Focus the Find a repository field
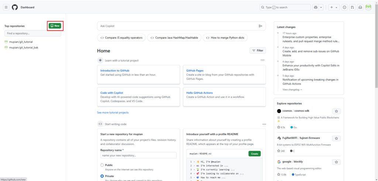Screen dimensions: 378x181 point(33,34)
